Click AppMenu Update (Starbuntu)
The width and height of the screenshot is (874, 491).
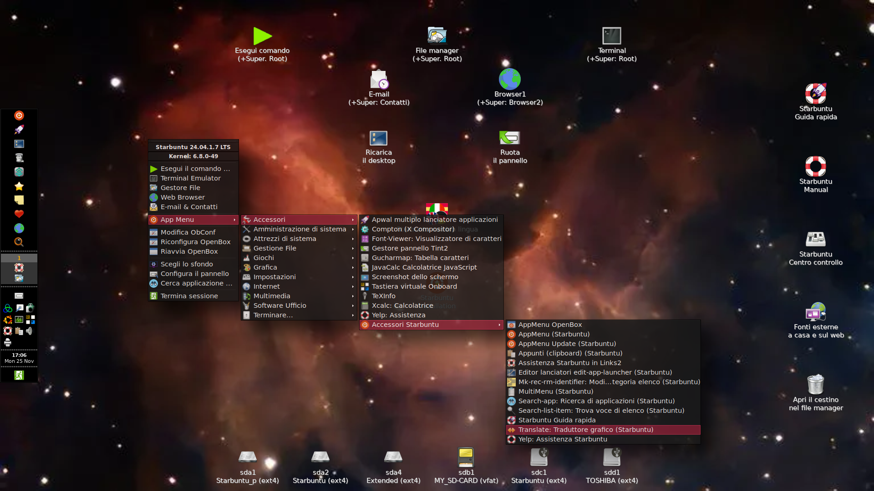click(x=603, y=344)
